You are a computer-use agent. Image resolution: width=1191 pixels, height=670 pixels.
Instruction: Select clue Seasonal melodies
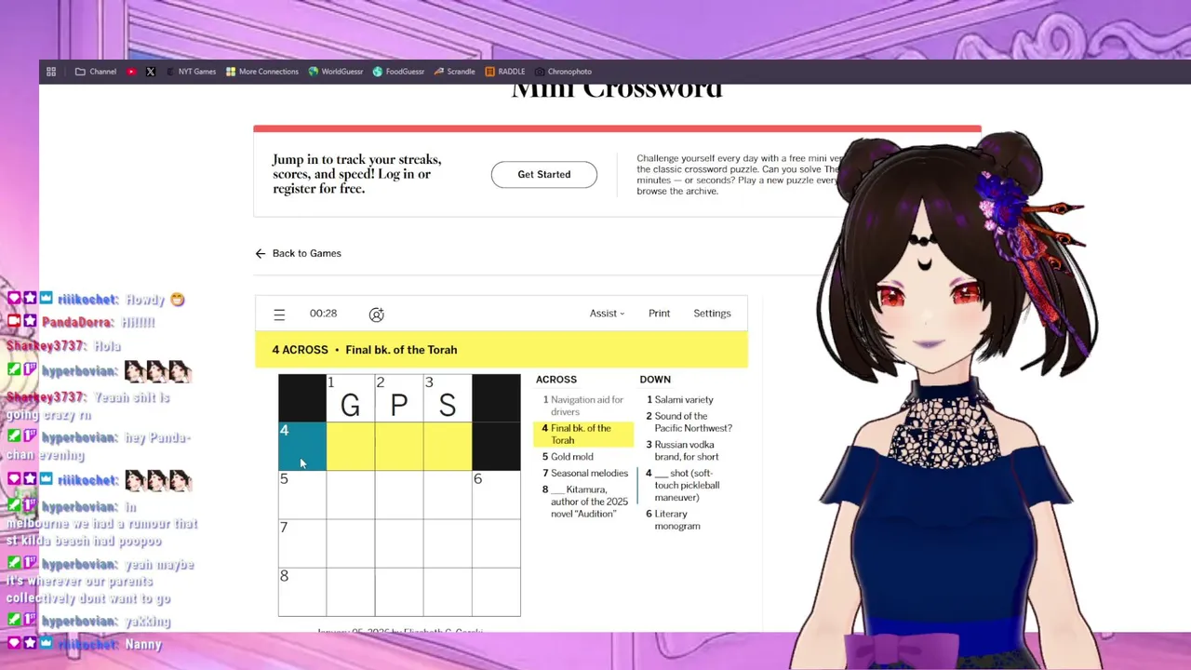point(585,474)
